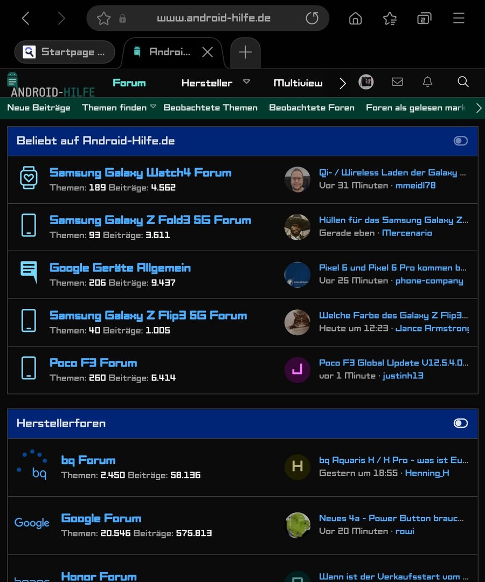The width and height of the screenshot is (485, 582).
Task: Go forward with the browser forward arrow
Action: pos(61,18)
